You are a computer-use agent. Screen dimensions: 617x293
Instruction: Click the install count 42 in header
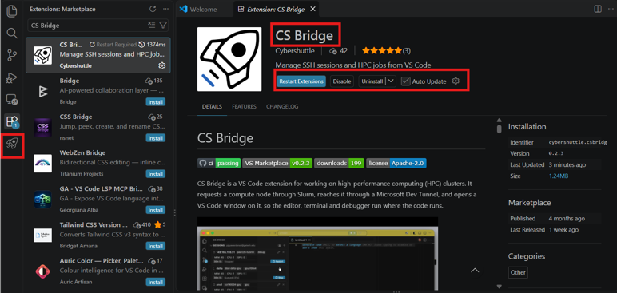click(x=338, y=51)
